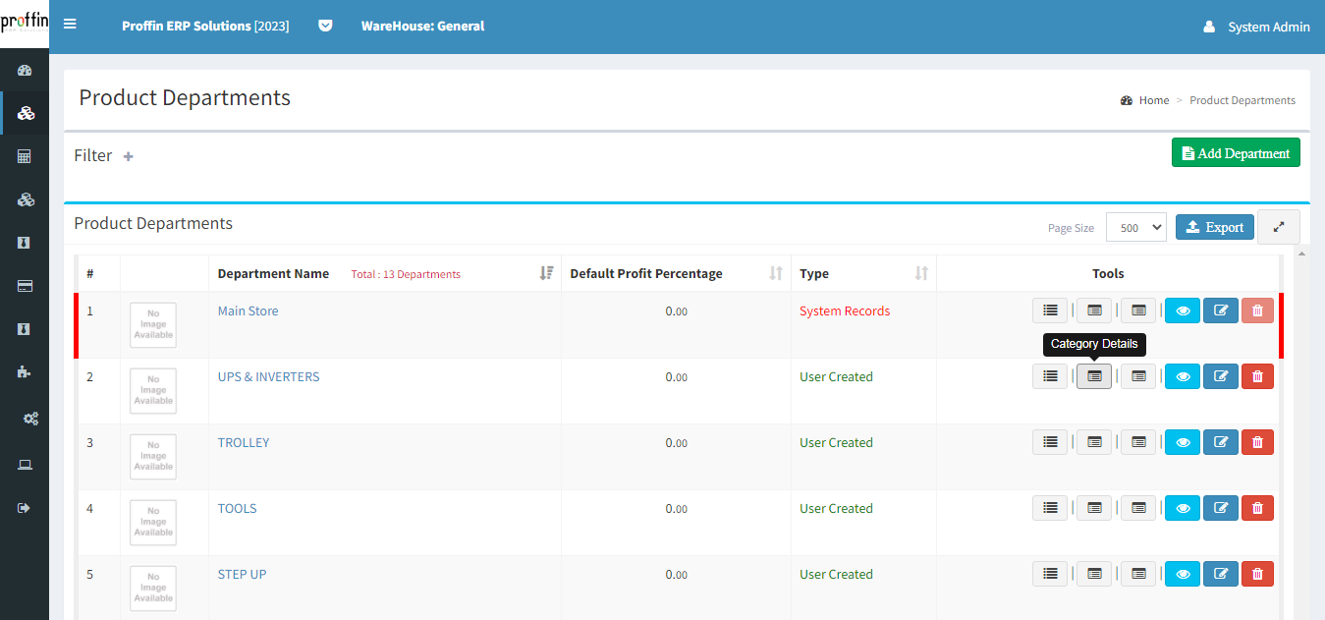Image resolution: width=1325 pixels, height=620 pixels.
Task: Open the list icon for TROLLEY row
Action: point(1050,442)
